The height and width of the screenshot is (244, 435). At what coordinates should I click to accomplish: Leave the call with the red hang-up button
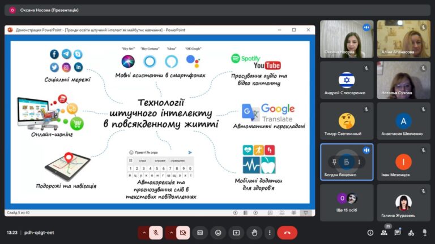pos(287,233)
